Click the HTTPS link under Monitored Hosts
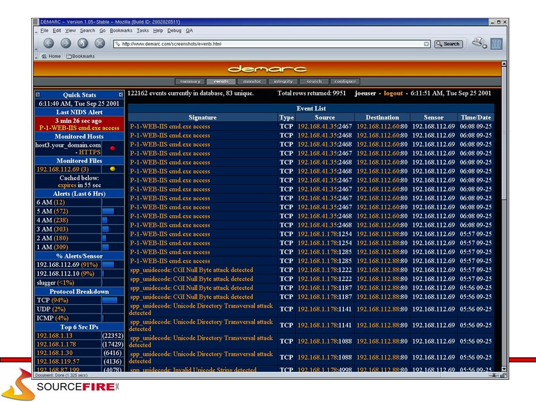 89,152
